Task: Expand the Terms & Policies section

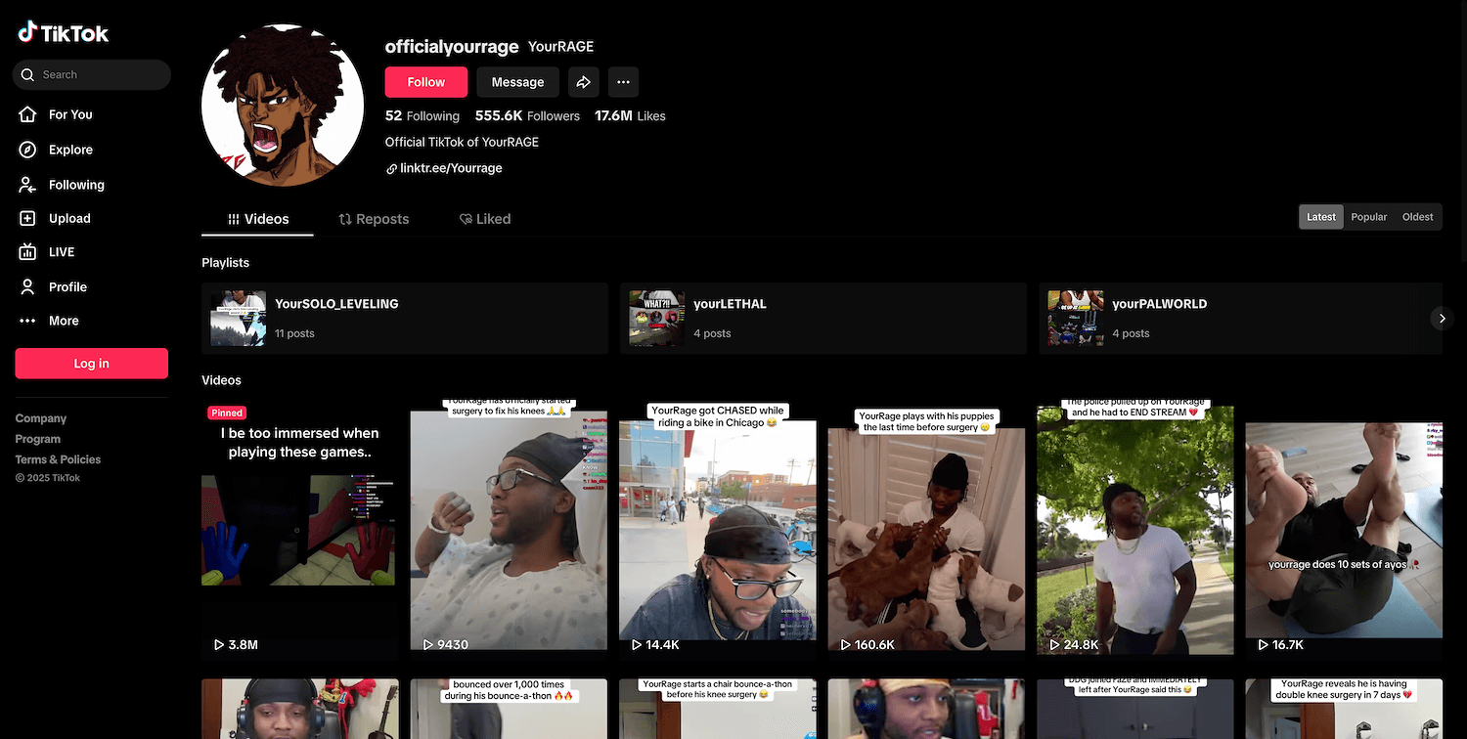Action: 58,459
